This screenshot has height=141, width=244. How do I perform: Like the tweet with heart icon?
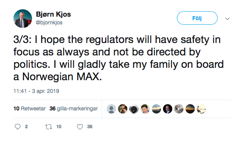point(80,127)
